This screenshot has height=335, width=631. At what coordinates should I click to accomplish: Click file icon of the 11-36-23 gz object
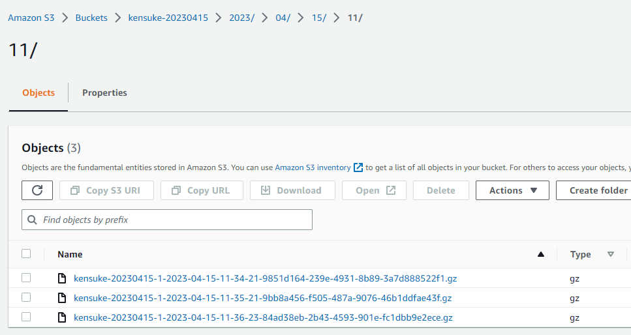tap(62, 317)
